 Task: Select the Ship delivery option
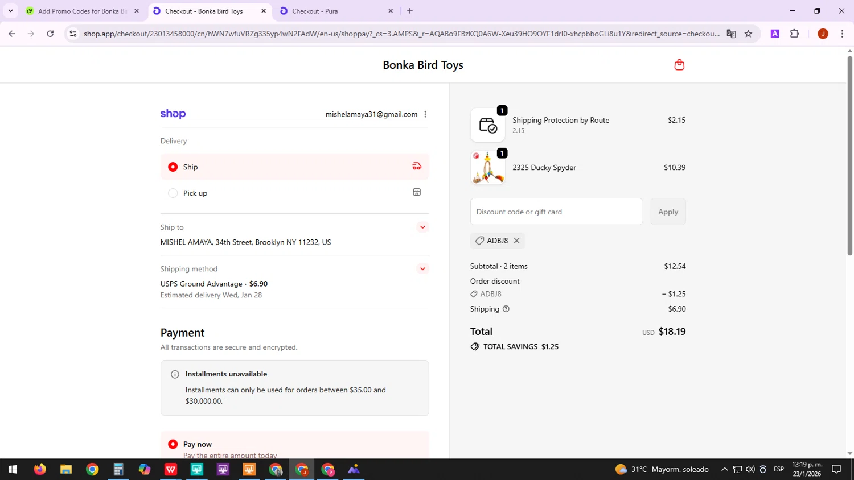(x=295, y=167)
